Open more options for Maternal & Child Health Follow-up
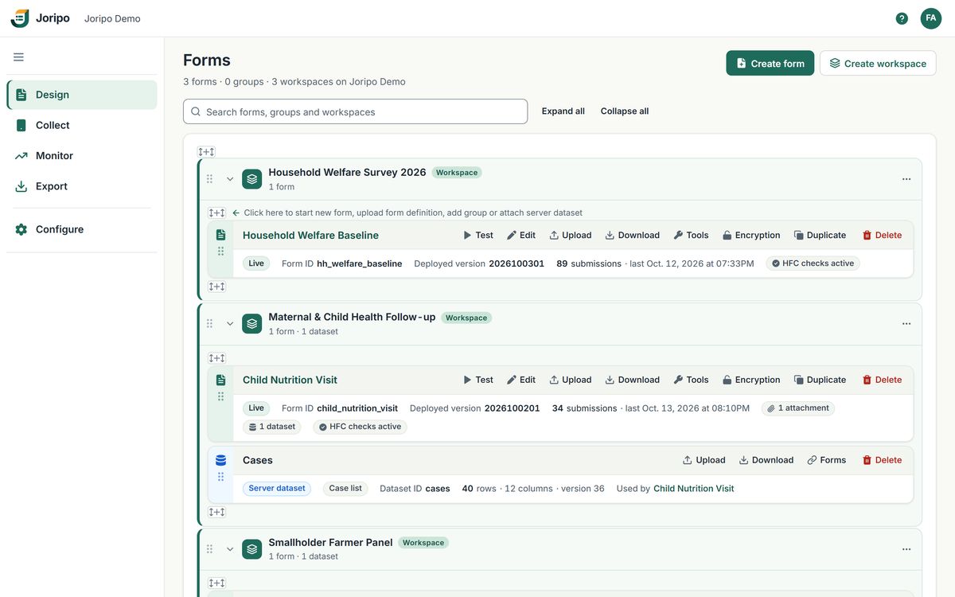955x597 pixels. point(906,324)
